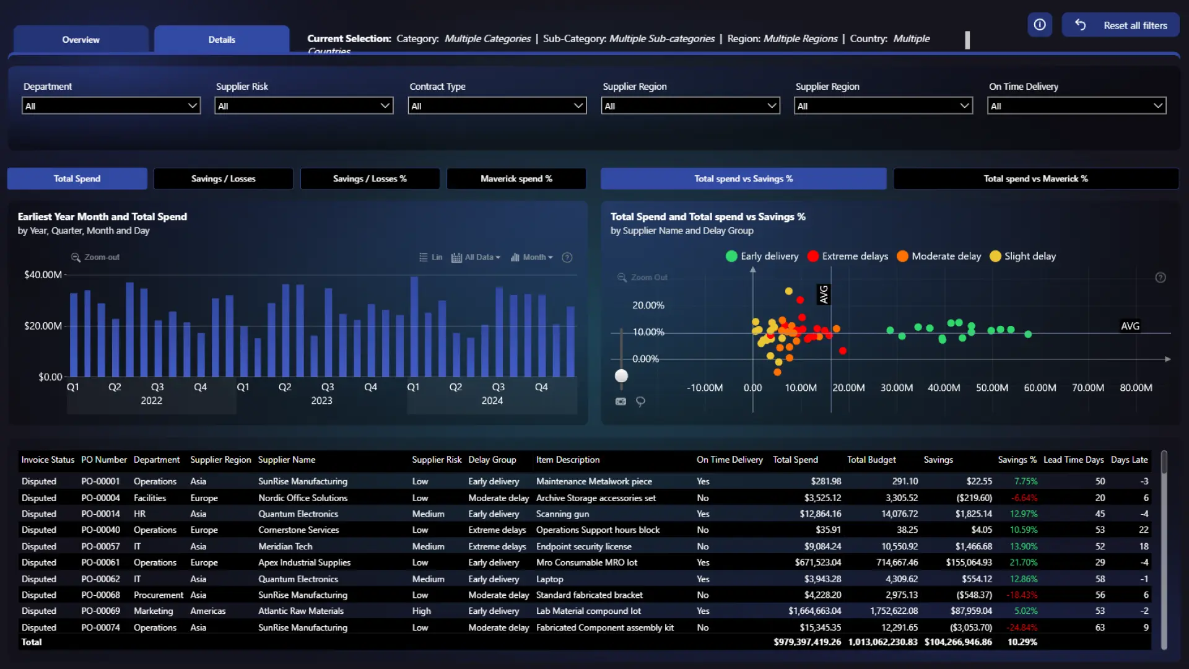This screenshot has width=1189, height=669.
Task: Click the help icon on the scatter chart
Action: [x=1161, y=278]
